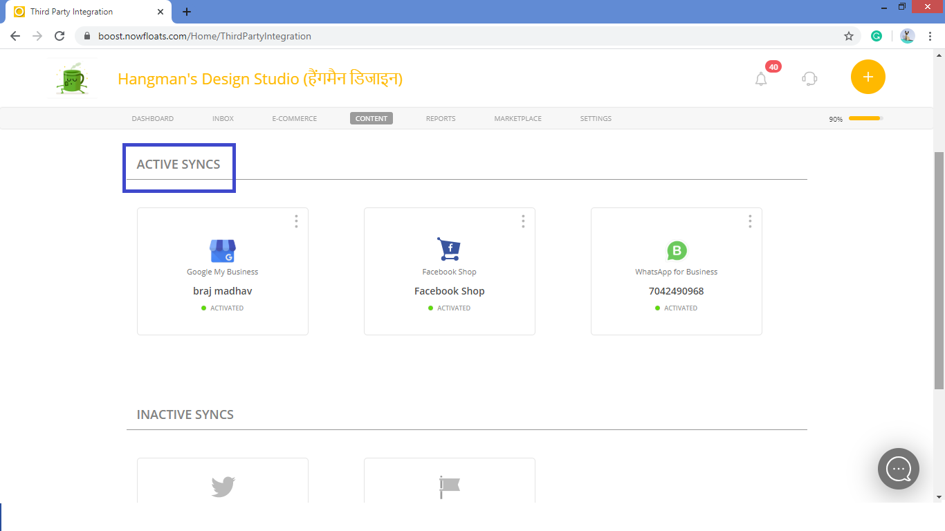Image resolution: width=945 pixels, height=531 pixels.
Task: Click the 90% completion label
Action: tap(836, 120)
